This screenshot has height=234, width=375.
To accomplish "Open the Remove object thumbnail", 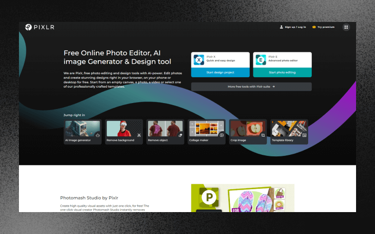I will pyautogui.click(x=165, y=128).
